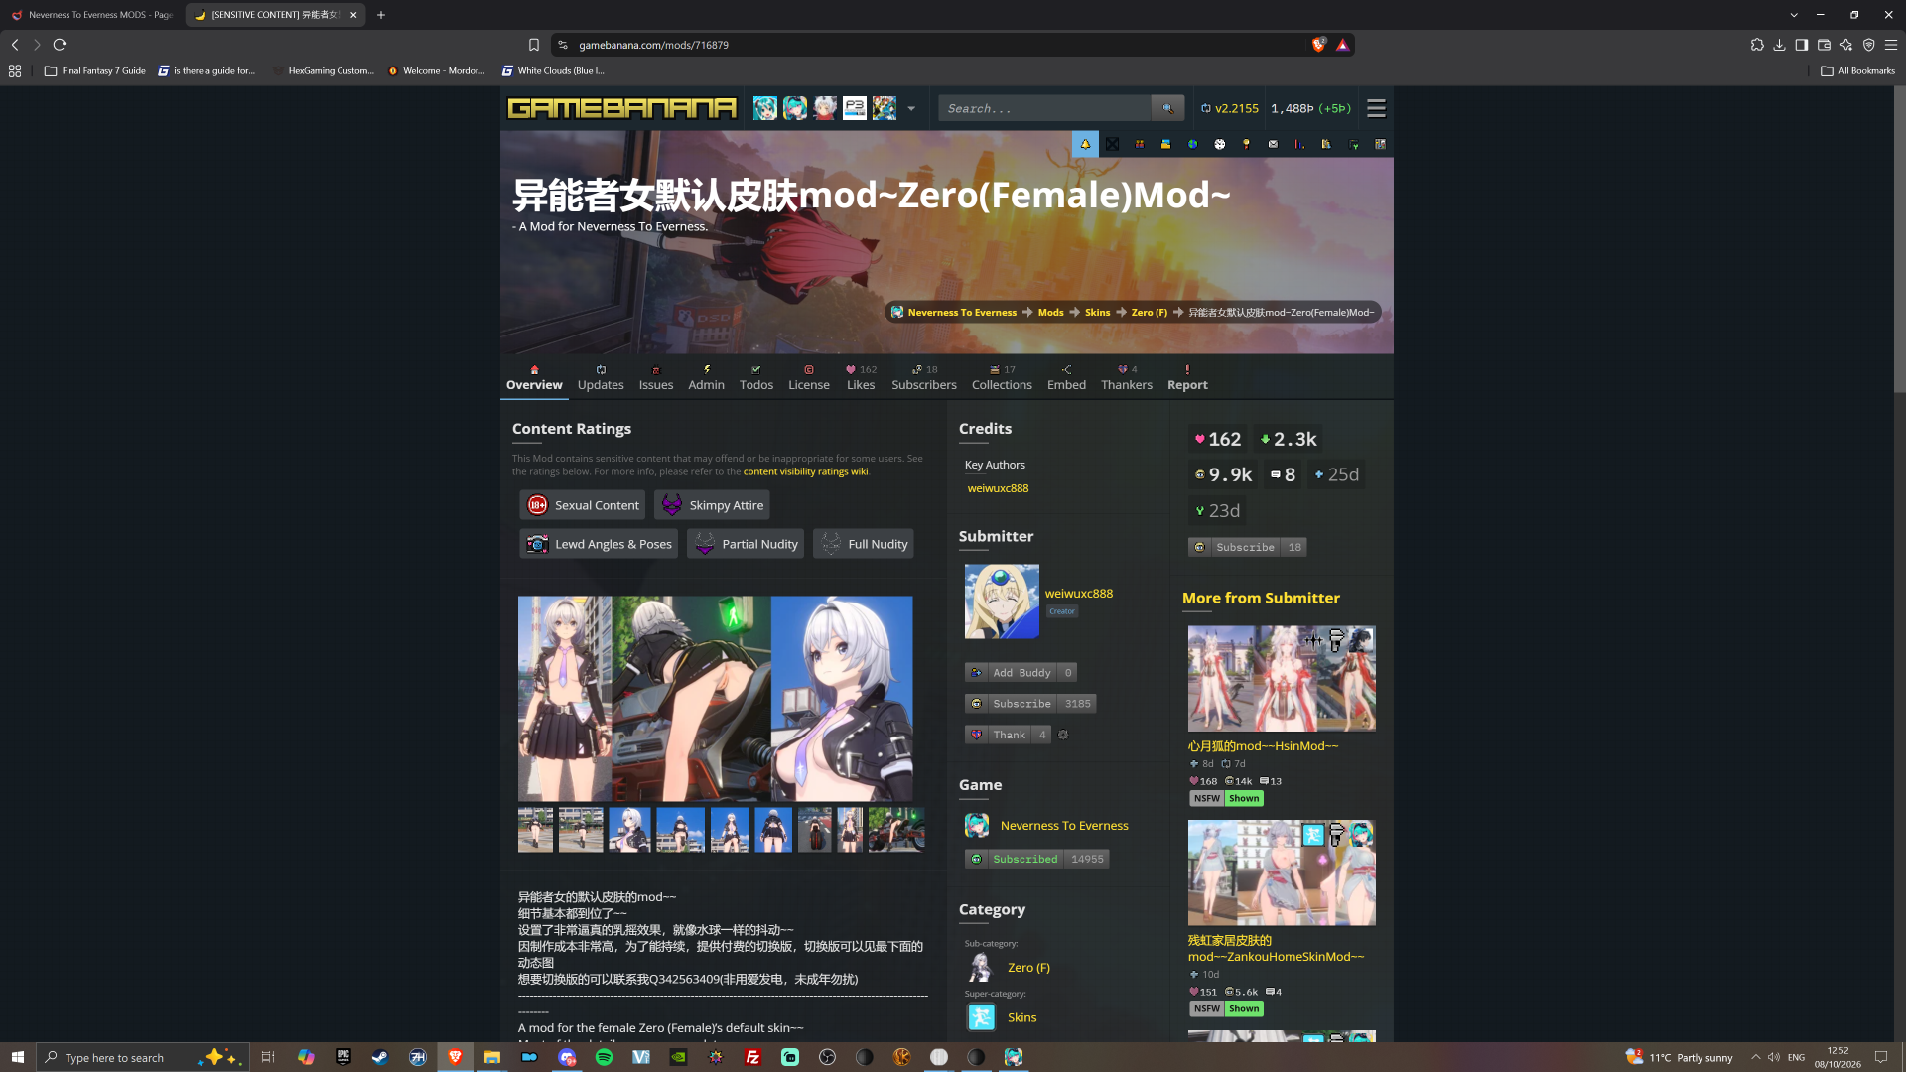Switch to the Updates tab
1906x1072 pixels.
pos(601,378)
